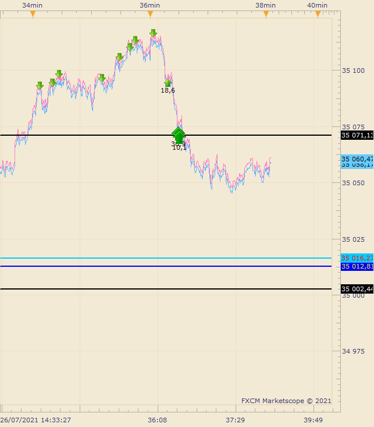Click the 35 075 price axis value
Viewport: 374px width, 427px height.
tap(353, 127)
